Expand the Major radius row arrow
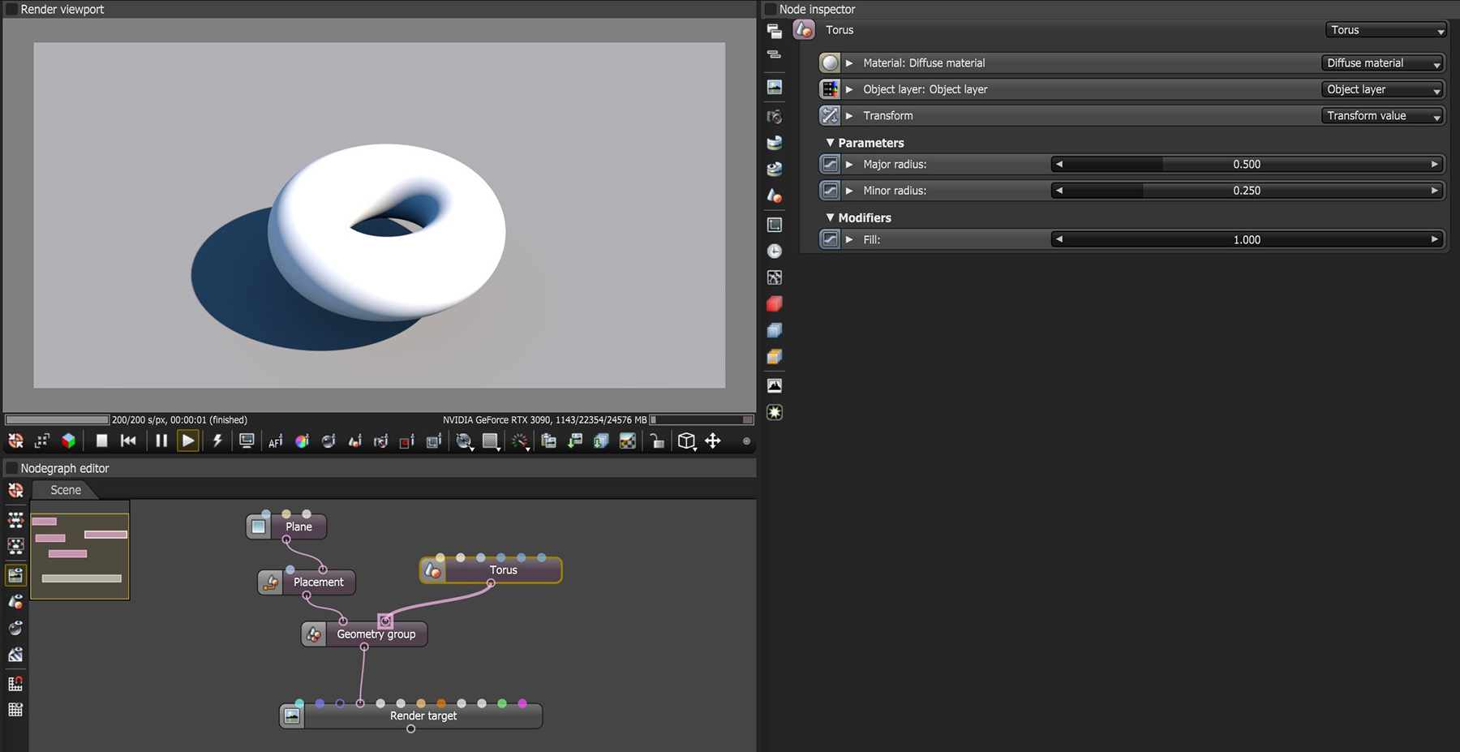Image resolution: width=1460 pixels, height=752 pixels. coord(849,164)
